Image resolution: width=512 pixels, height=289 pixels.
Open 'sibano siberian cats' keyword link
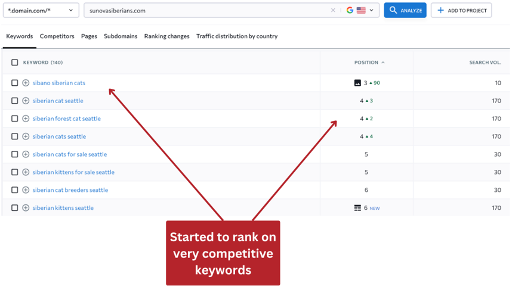click(x=58, y=83)
